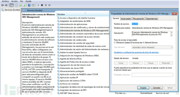Viewport: 180px width, 97px height.
Task: Select Adquisición de imágenes de Windows (WIA) row
Action: 78,55
